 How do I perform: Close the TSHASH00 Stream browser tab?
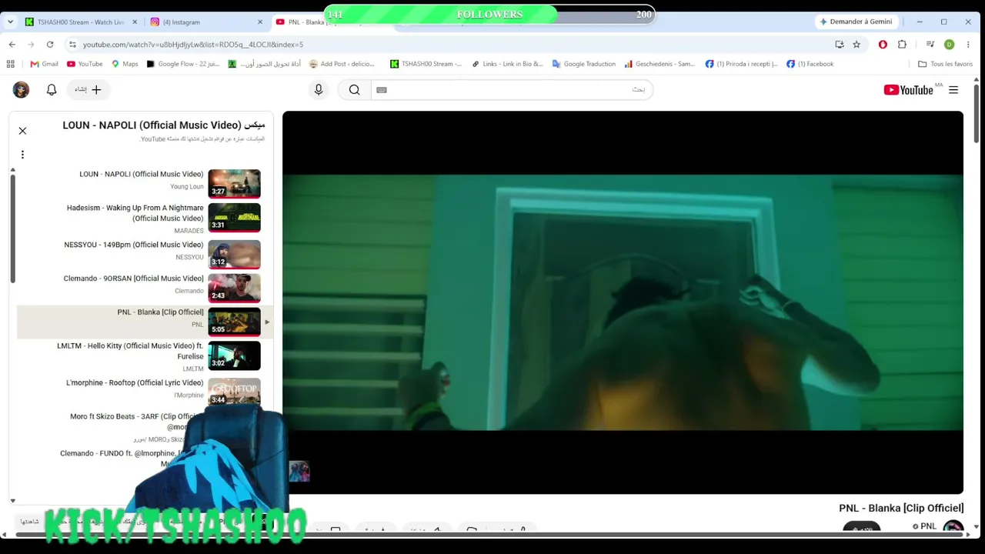[135, 22]
